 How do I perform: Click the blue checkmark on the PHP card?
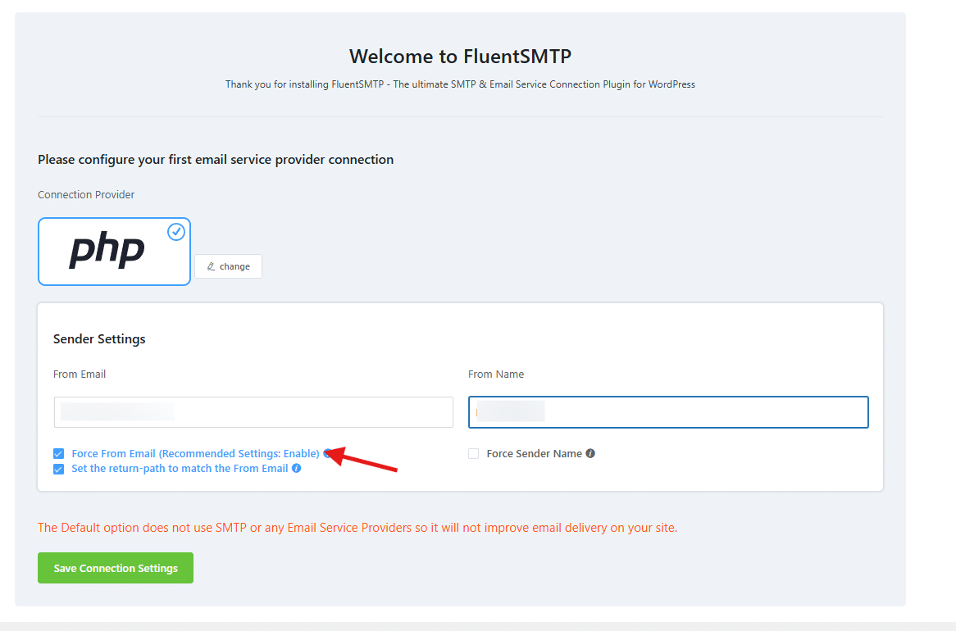click(x=176, y=232)
